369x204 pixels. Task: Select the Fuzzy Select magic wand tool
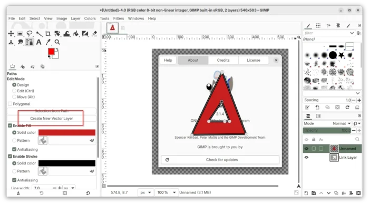point(39,34)
